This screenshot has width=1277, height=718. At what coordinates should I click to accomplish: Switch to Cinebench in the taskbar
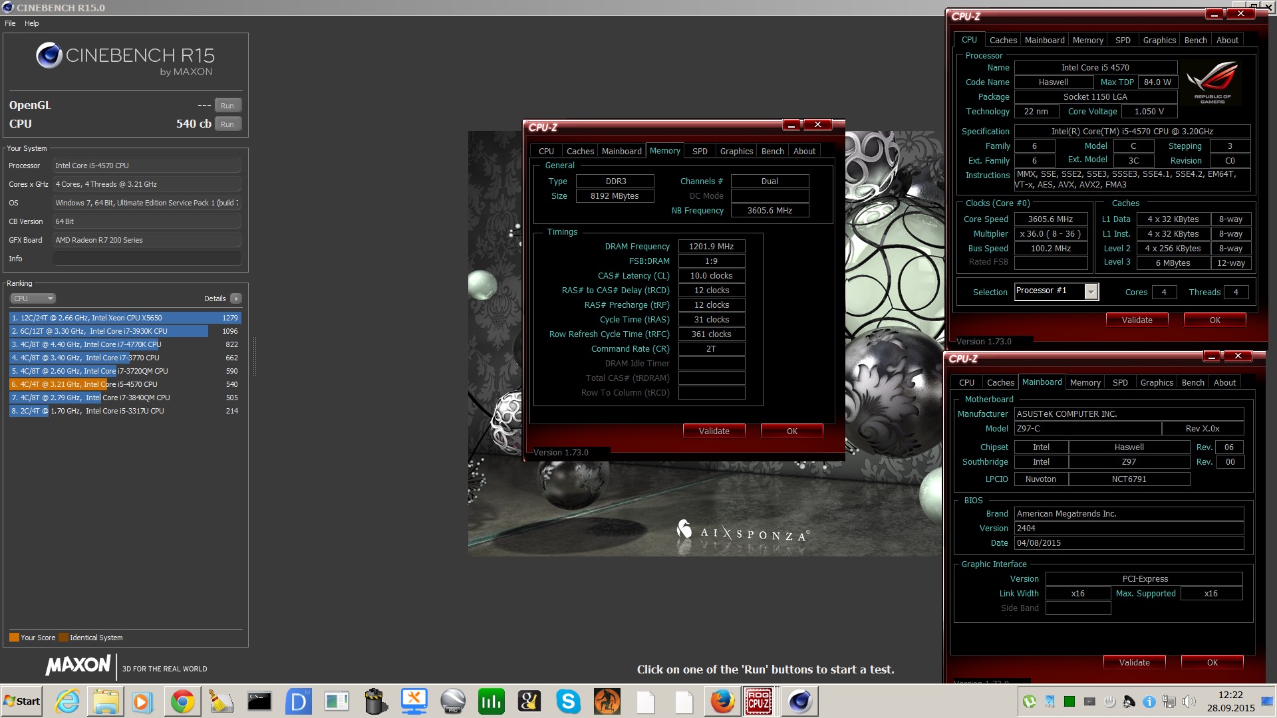click(x=799, y=701)
